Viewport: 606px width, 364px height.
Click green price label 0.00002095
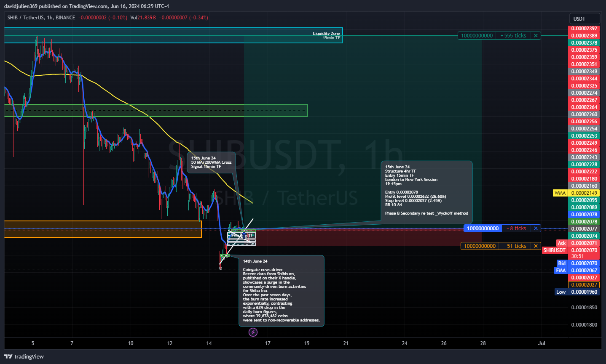(x=584, y=200)
